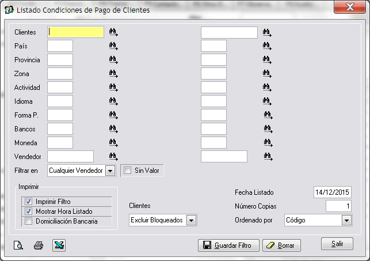This screenshot has height=261, width=370.
Task: Toggle the Mostrar Hora Listado checkbox
Action: click(28, 211)
